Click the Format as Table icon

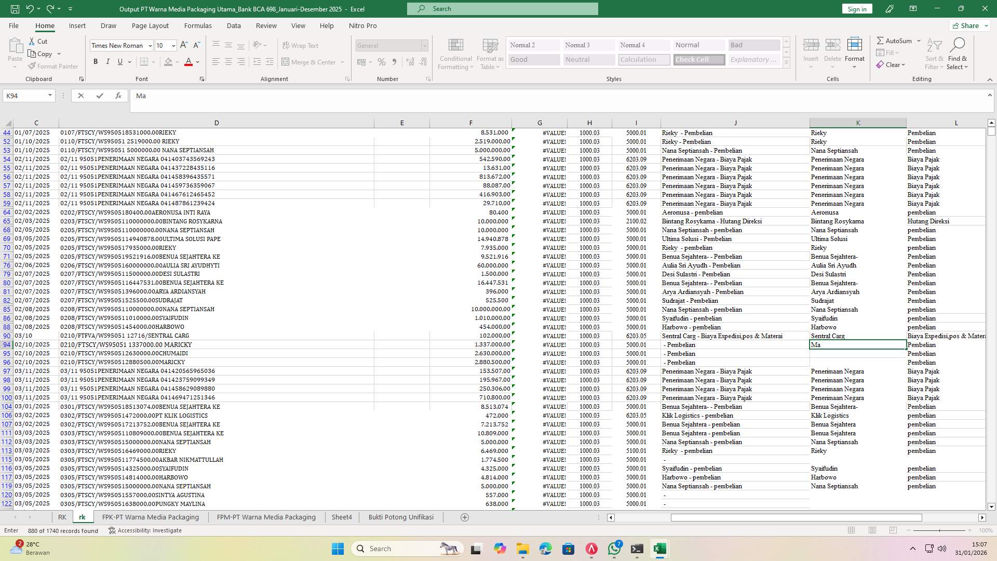489,54
